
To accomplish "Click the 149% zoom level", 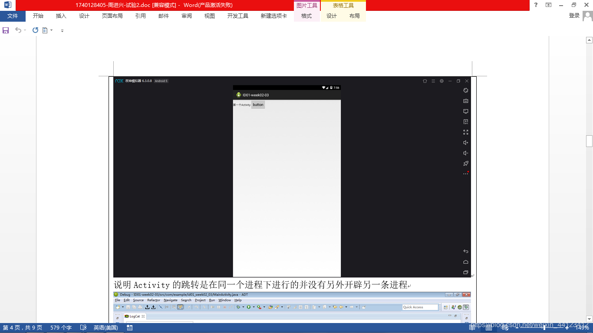I will (582, 328).
